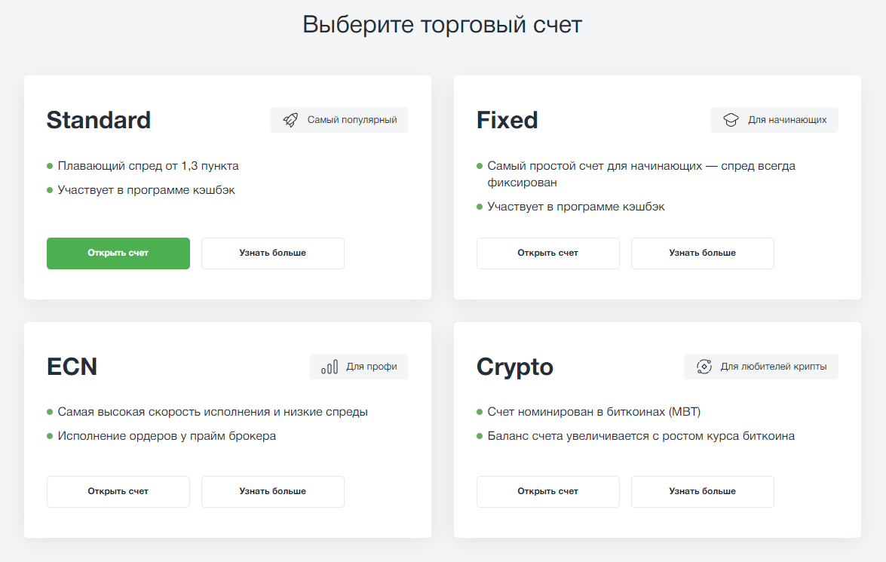Screen dimensions: 886x562
Task: Open an ECN trading account
Action: coord(118,492)
